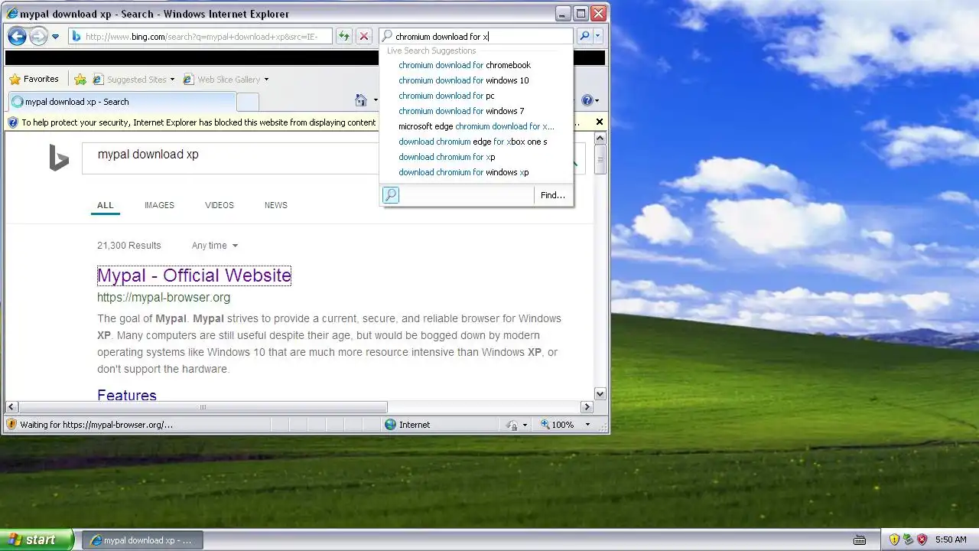The width and height of the screenshot is (979, 551).
Task: Click the Bing provider icon in suggestions footer
Action: (390, 195)
